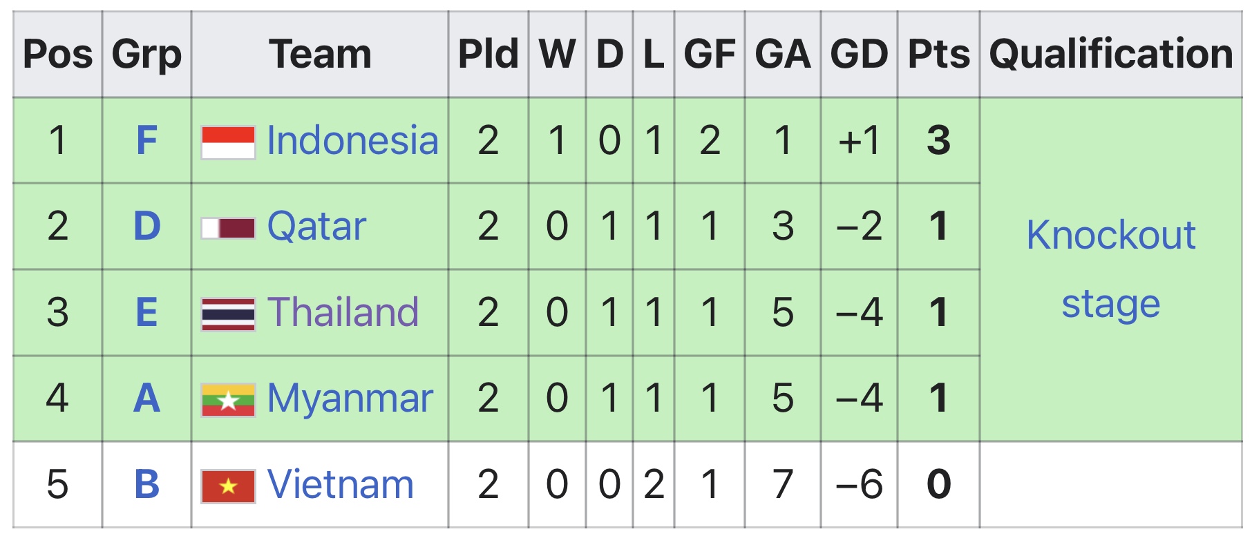This screenshot has width=1252, height=536.
Task: Click the Myanmar flag icon
Action: pyautogui.click(x=228, y=400)
